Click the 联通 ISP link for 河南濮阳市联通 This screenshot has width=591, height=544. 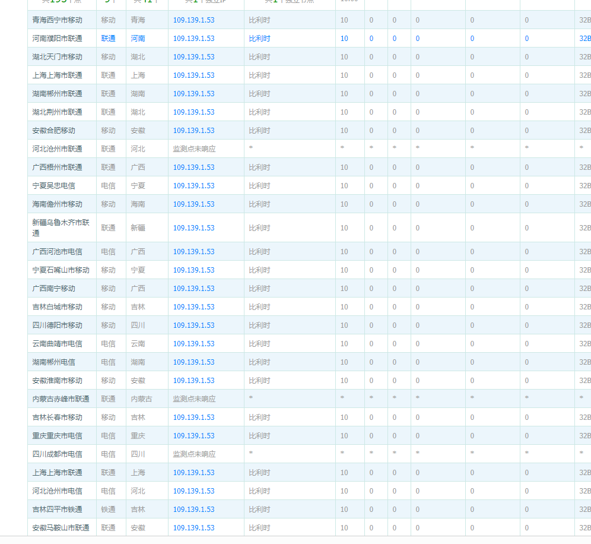tap(109, 38)
